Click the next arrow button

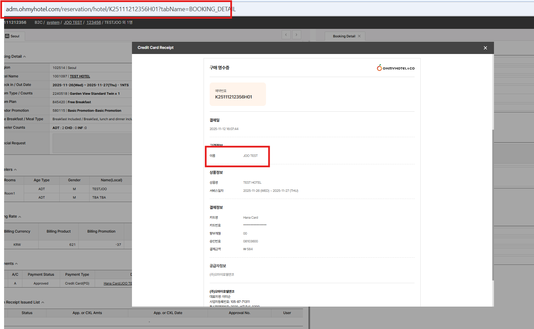(297, 35)
